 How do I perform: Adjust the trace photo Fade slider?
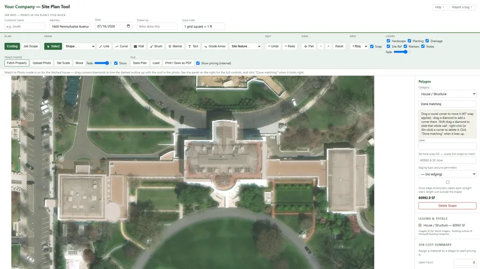pos(102,63)
